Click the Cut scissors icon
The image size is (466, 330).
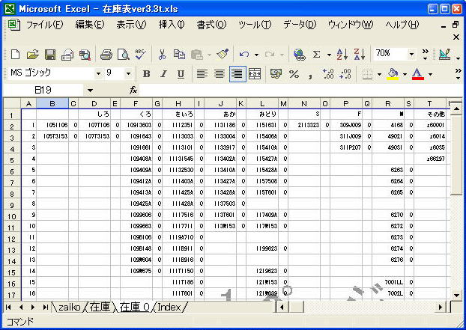[161, 55]
